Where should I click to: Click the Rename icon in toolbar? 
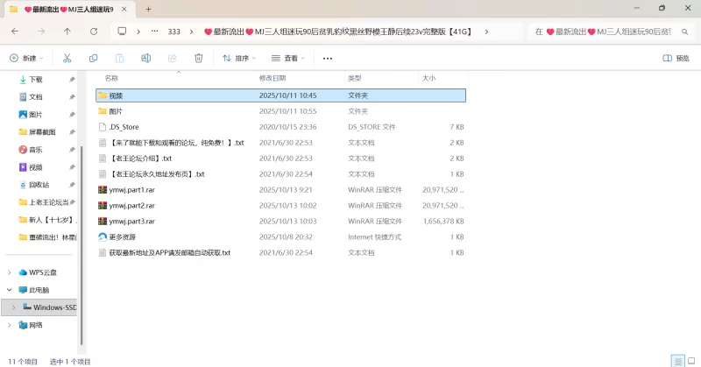(146, 58)
